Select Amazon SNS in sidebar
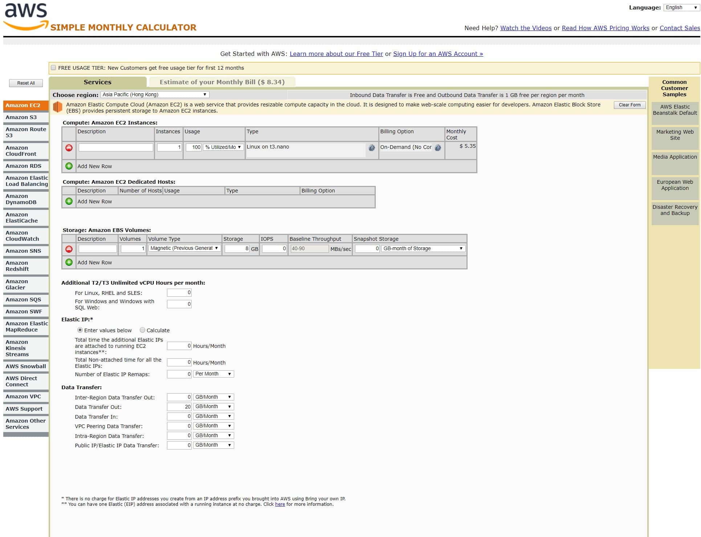The width and height of the screenshot is (701, 537). pos(26,251)
